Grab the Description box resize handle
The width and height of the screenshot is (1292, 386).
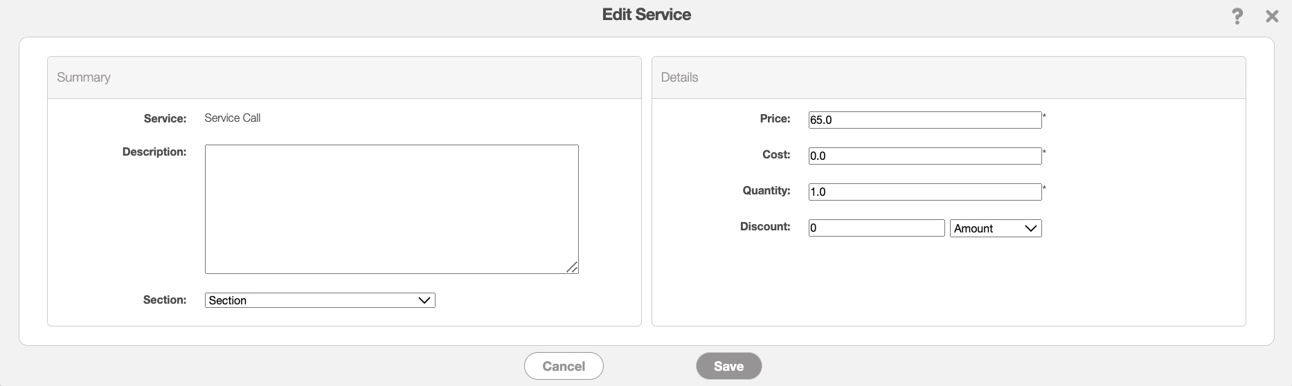(572, 268)
